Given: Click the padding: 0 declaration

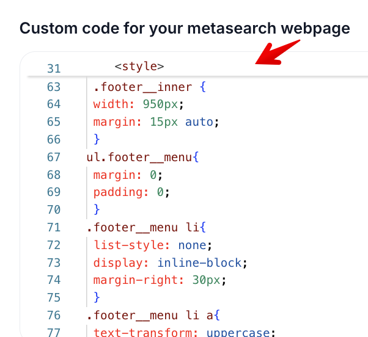Looking at the screenshot, I should 131,192.
